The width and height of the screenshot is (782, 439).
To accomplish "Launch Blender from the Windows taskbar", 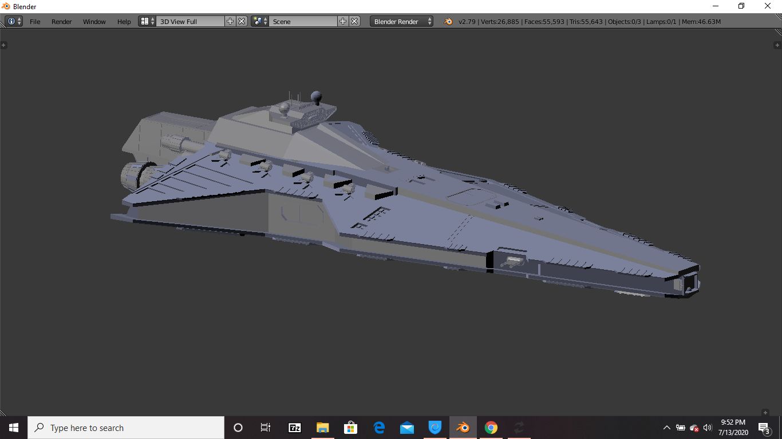I will [463, 427].
